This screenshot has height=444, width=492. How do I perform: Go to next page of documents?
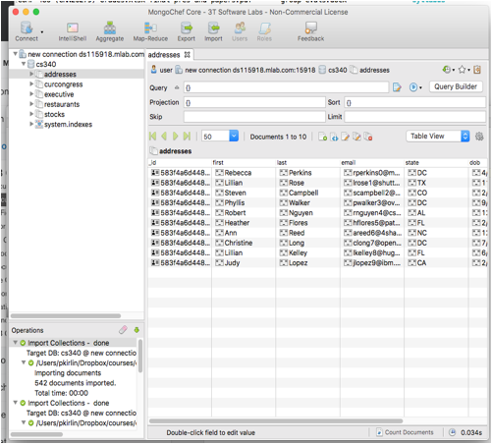coord(176,137)
